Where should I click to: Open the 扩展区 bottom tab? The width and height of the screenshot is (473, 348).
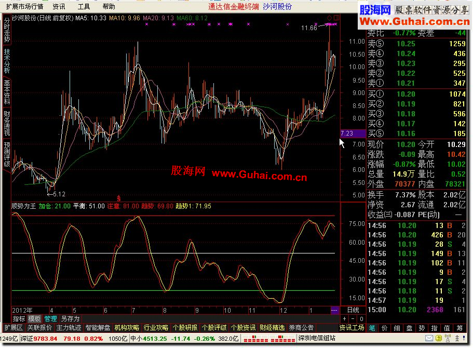pos(13,328)
